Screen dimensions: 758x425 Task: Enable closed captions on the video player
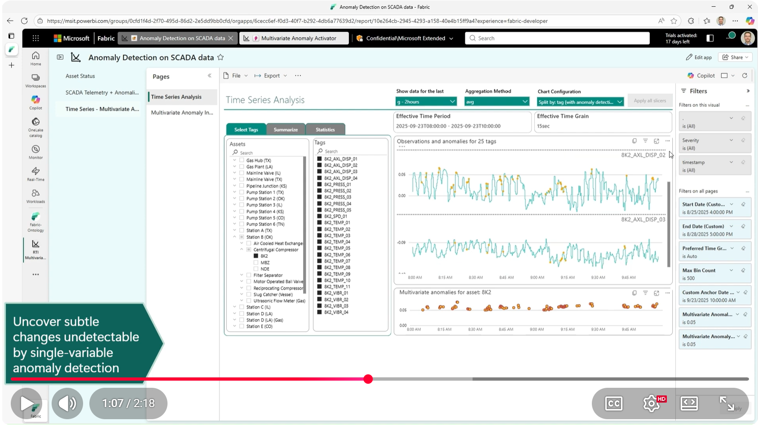613,403
